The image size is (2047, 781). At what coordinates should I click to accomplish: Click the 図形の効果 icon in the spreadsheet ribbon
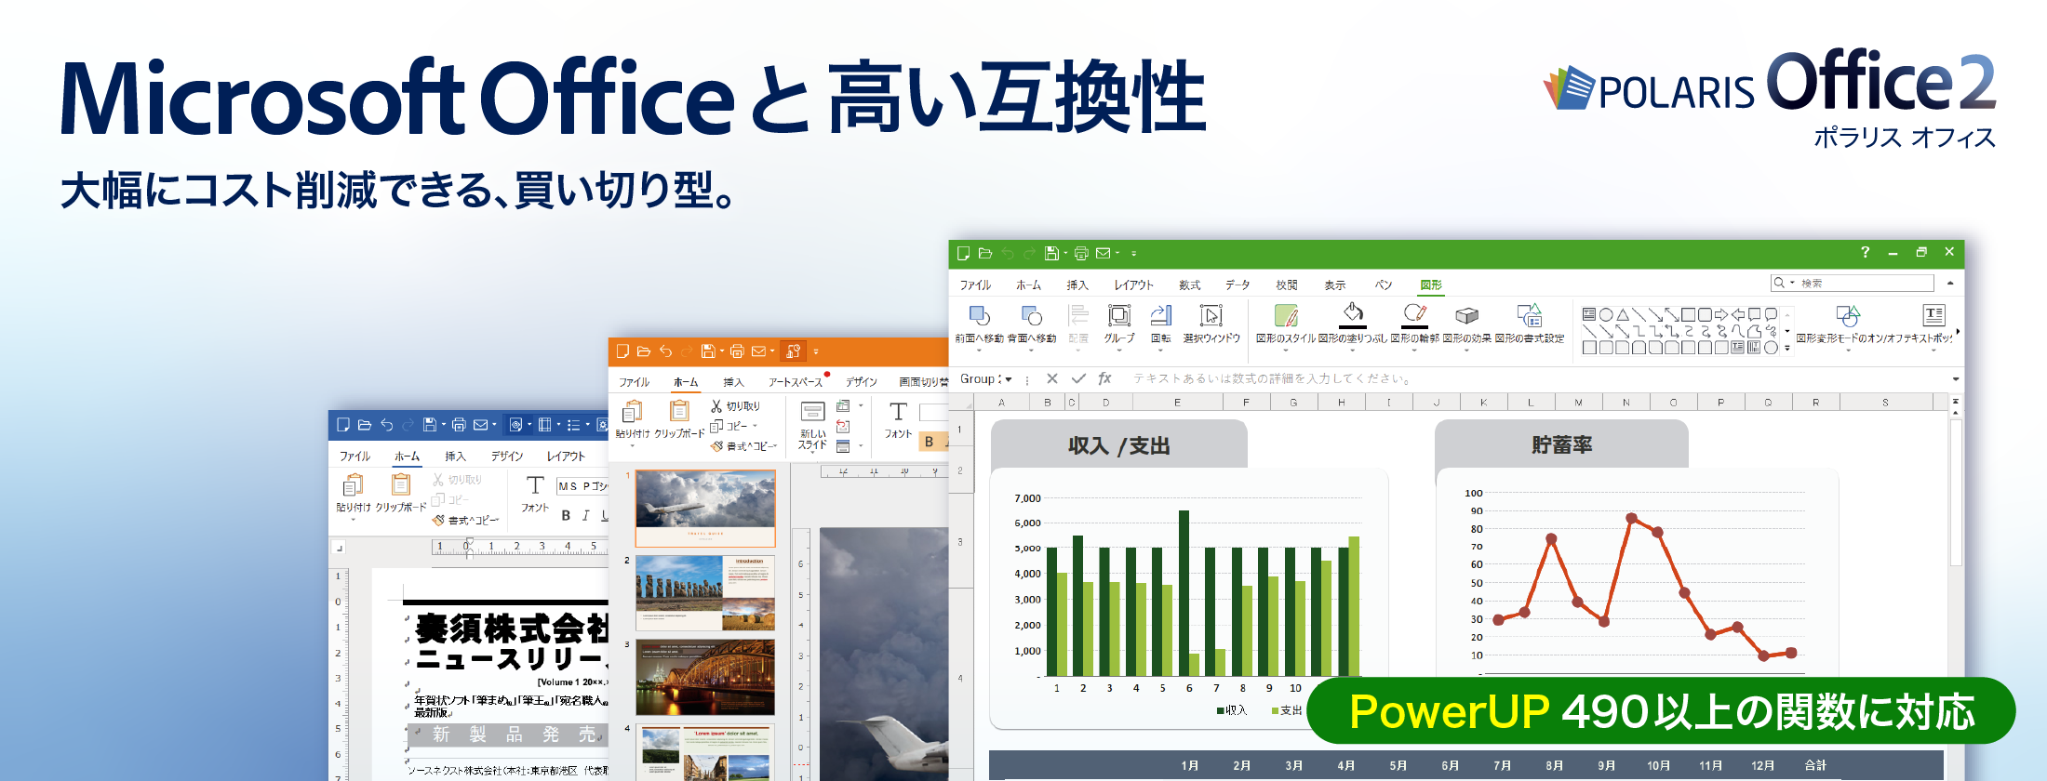point(1466,316)
